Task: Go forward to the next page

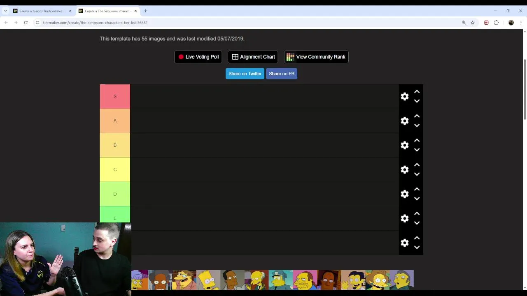Action: [16, 23]
